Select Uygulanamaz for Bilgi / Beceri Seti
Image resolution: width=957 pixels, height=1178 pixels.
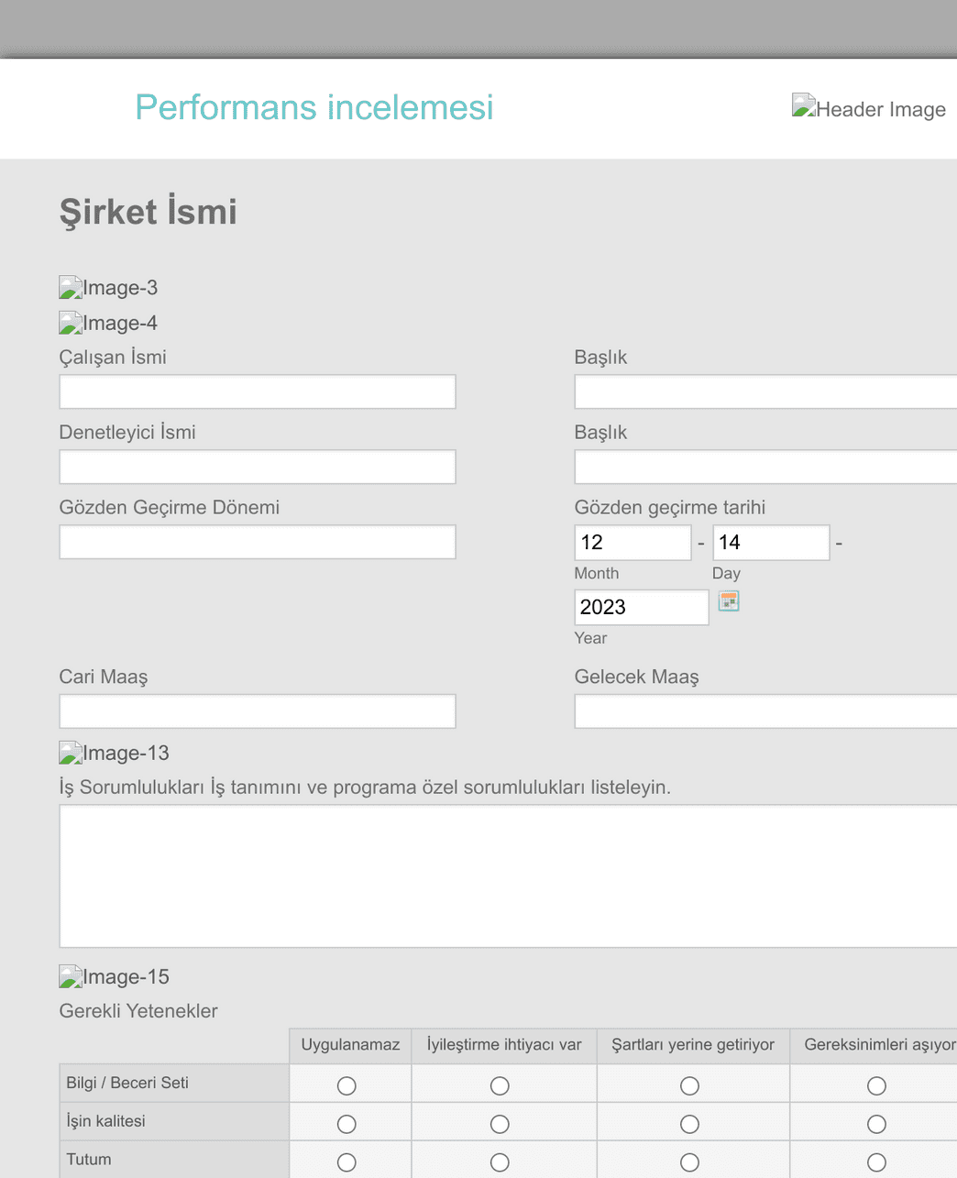(x=346, y=1085)
